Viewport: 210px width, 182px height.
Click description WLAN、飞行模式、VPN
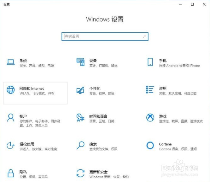click(37, 94)
